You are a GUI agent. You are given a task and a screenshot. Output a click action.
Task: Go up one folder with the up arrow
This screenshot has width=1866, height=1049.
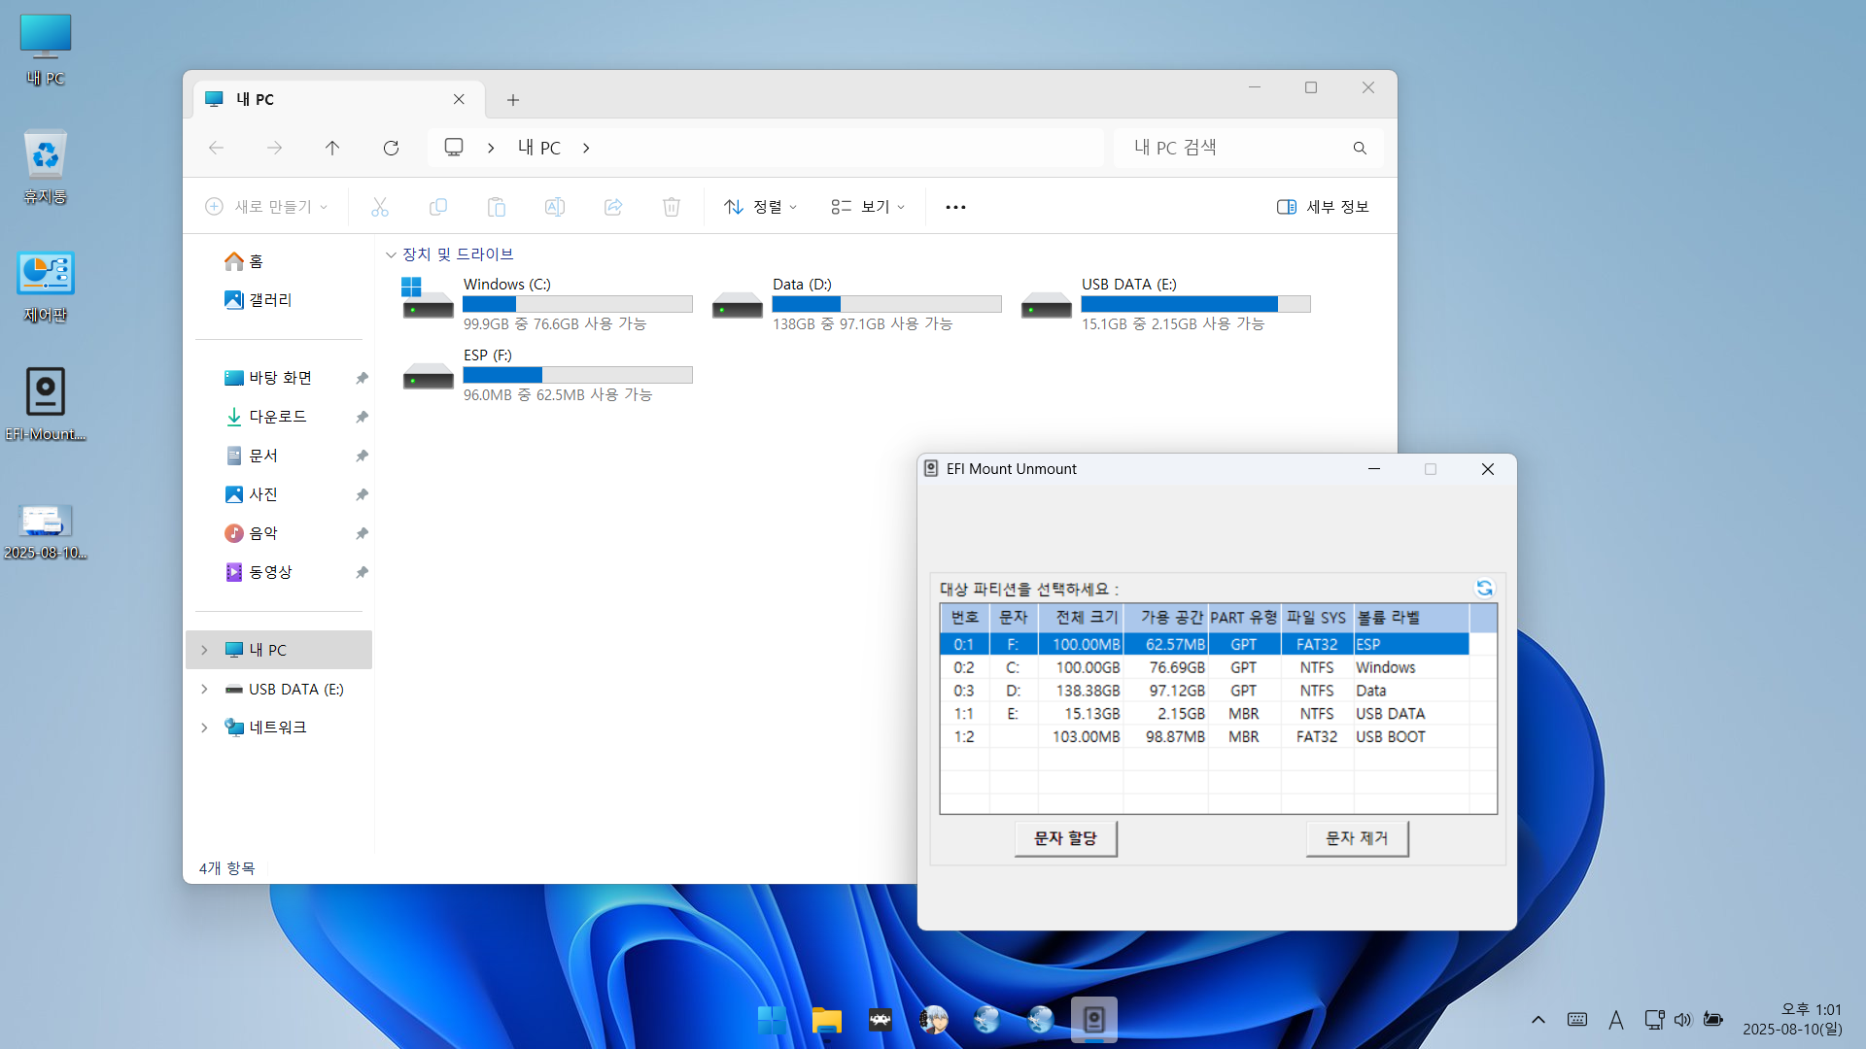332,148
